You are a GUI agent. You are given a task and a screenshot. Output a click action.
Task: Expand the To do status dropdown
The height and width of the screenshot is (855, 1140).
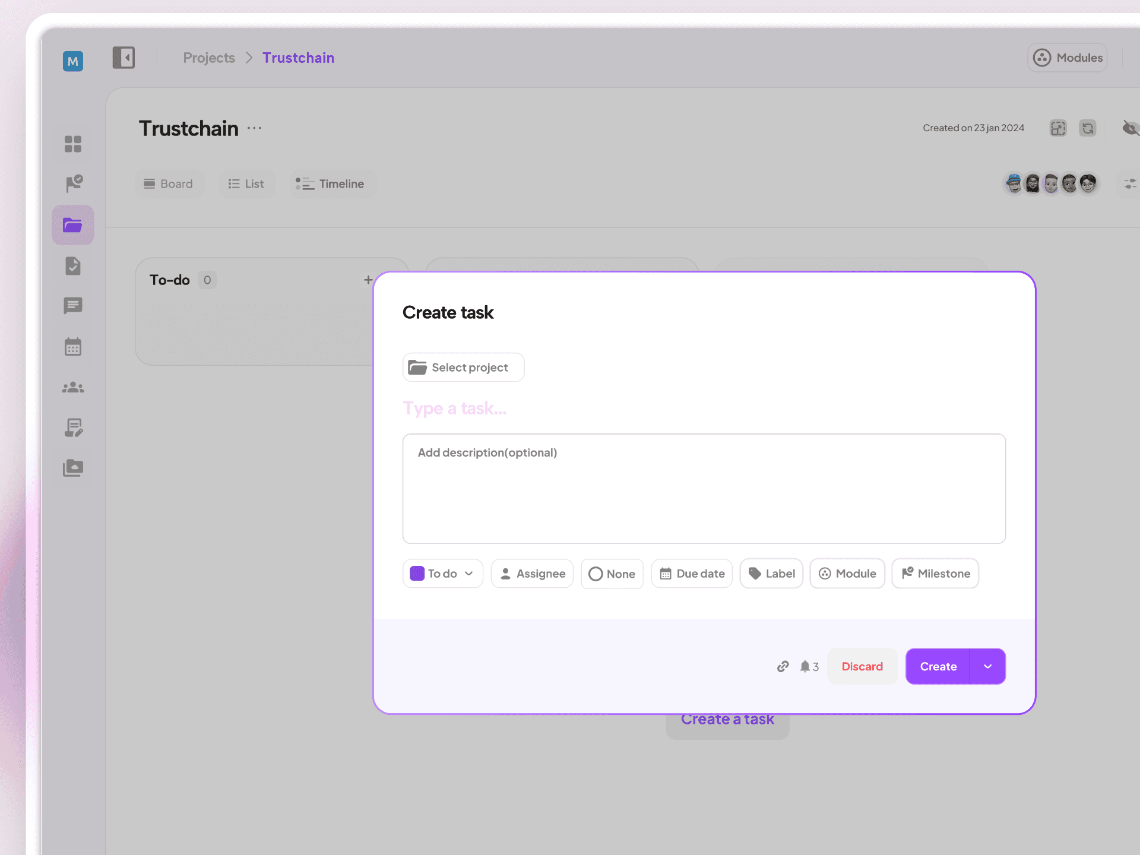(442, 574)
